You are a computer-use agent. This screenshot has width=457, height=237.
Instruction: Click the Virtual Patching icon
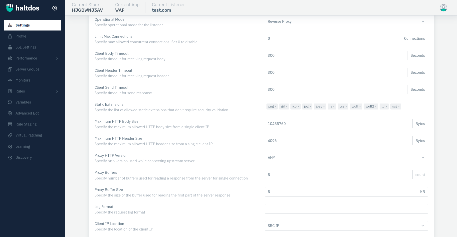pos(10,135)
